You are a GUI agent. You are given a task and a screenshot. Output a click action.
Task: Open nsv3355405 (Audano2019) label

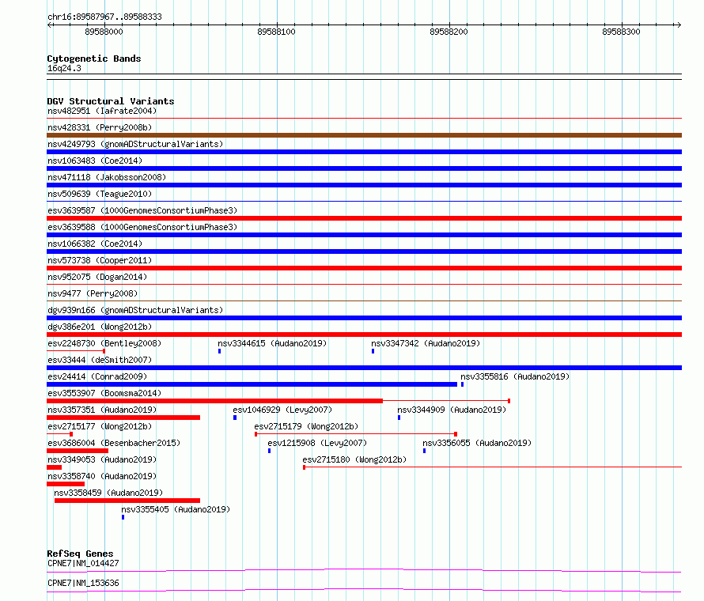pos(176,509)
